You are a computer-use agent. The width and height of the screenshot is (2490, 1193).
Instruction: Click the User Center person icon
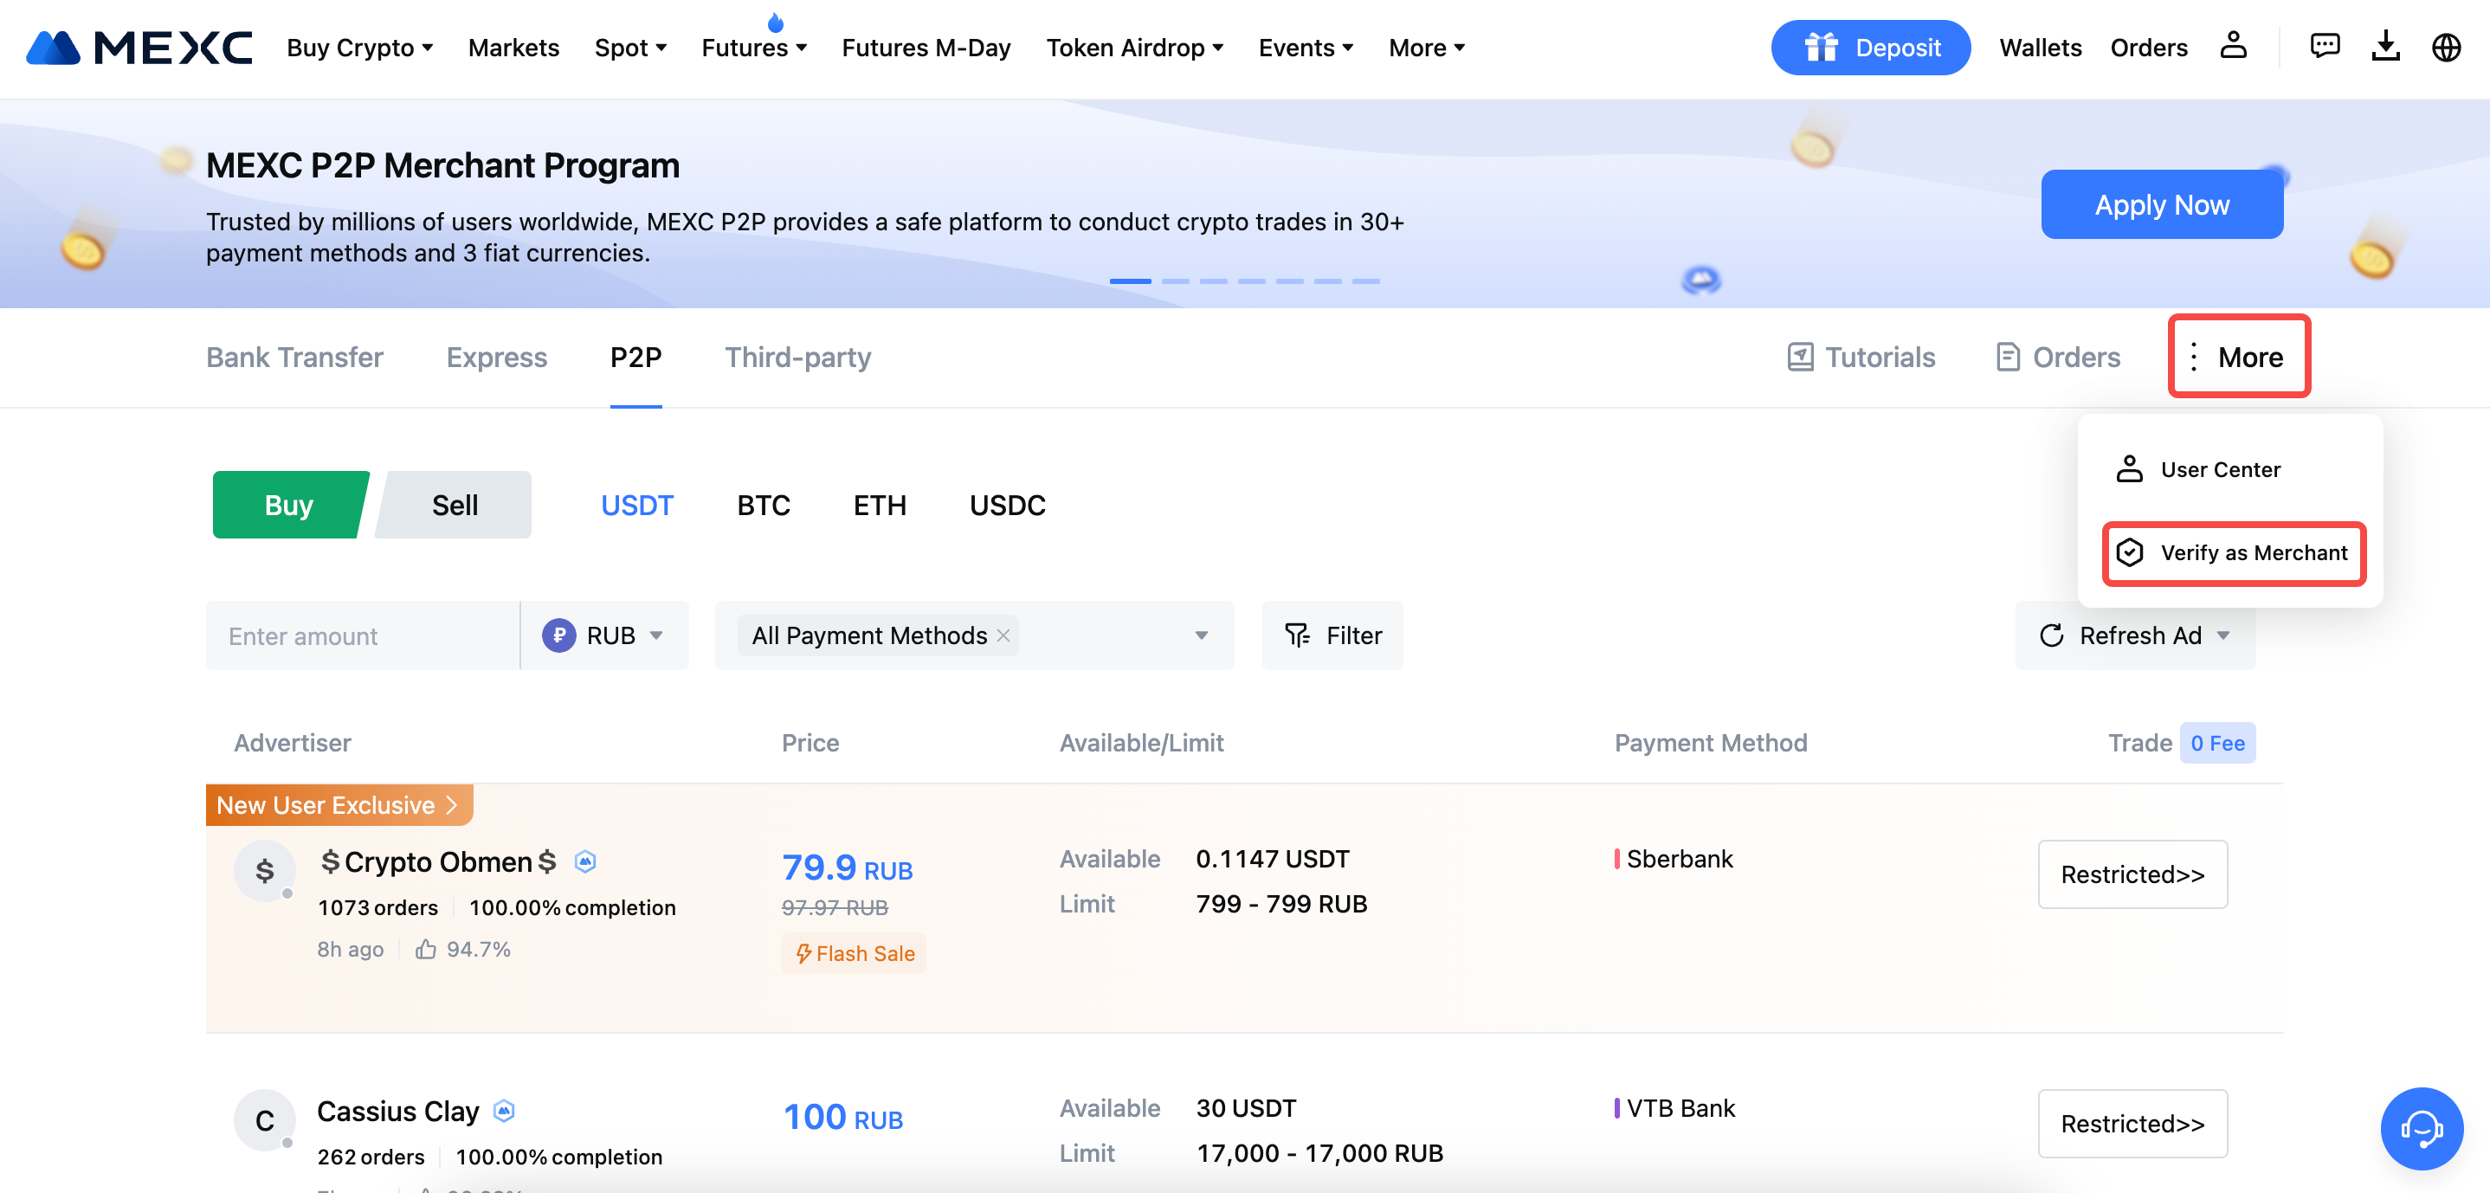click(x=2130, y=469)
